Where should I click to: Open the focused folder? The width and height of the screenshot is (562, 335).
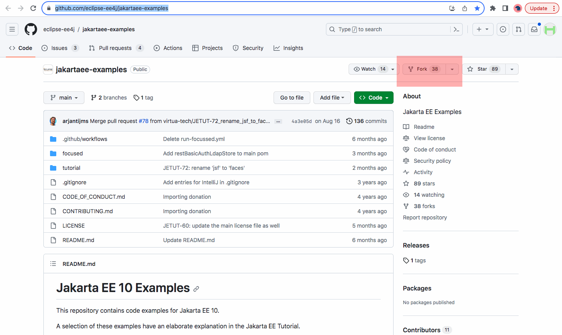[73, 153]
